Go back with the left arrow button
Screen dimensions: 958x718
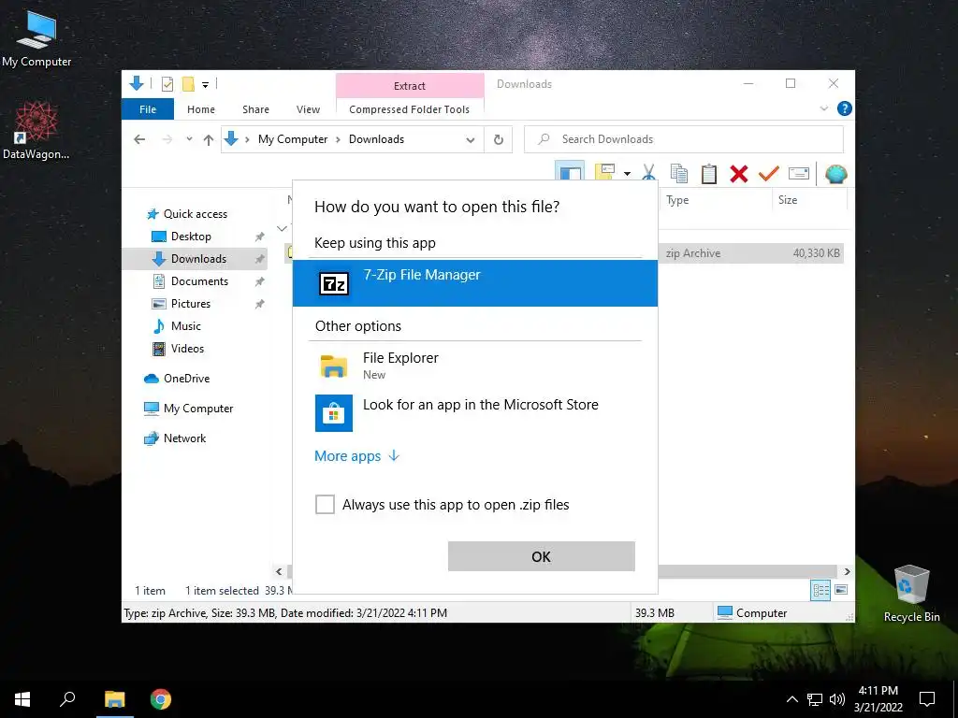coord(139,140)
